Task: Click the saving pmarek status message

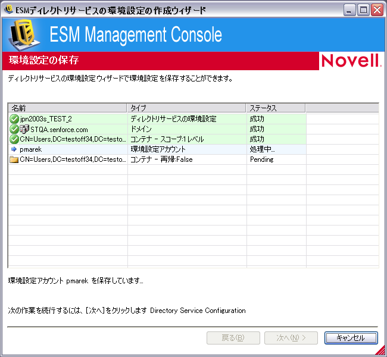Action: [76, 281]
